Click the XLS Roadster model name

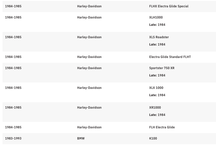click(x=159, y=37)
